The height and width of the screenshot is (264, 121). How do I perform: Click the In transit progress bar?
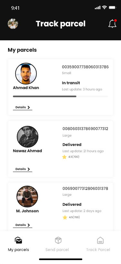61,97
